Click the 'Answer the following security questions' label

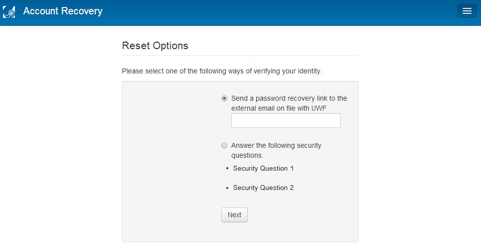[276, 145]
